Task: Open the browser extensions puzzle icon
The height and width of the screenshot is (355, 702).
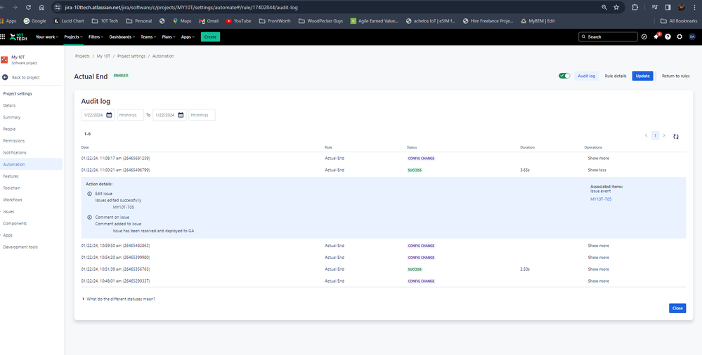Action: (635, 8)
